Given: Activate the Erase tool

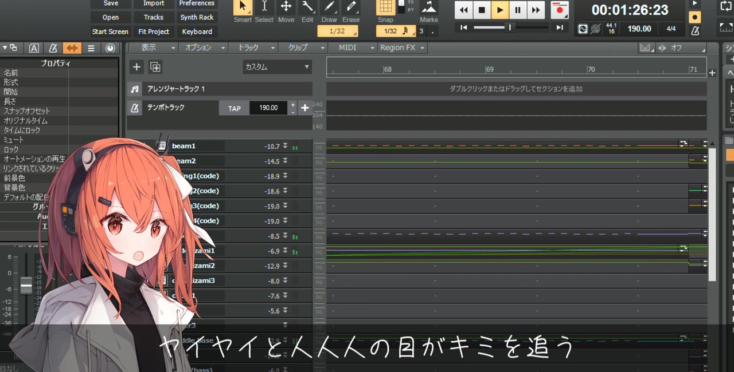Looking at the screenshot, I should coord(351,7).
